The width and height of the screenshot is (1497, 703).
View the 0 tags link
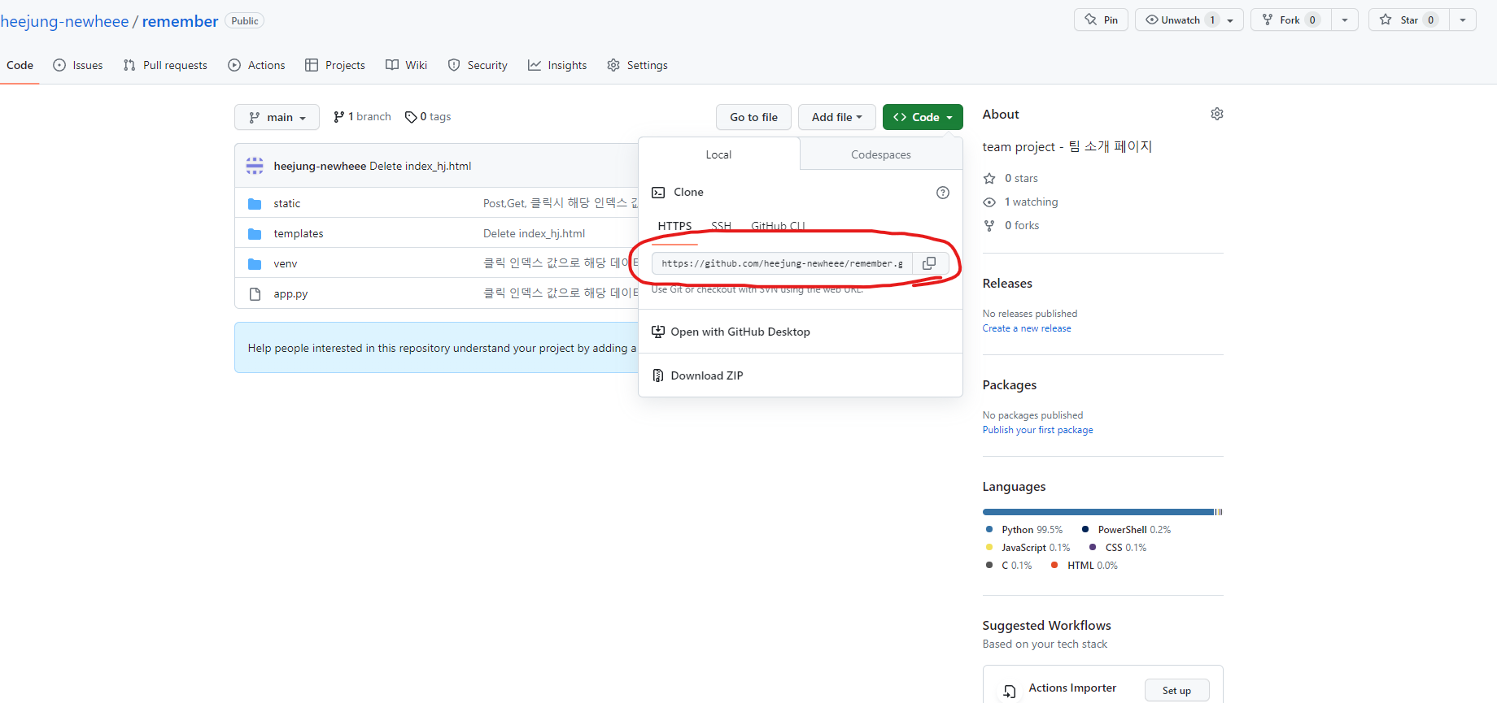click(428, 117)
